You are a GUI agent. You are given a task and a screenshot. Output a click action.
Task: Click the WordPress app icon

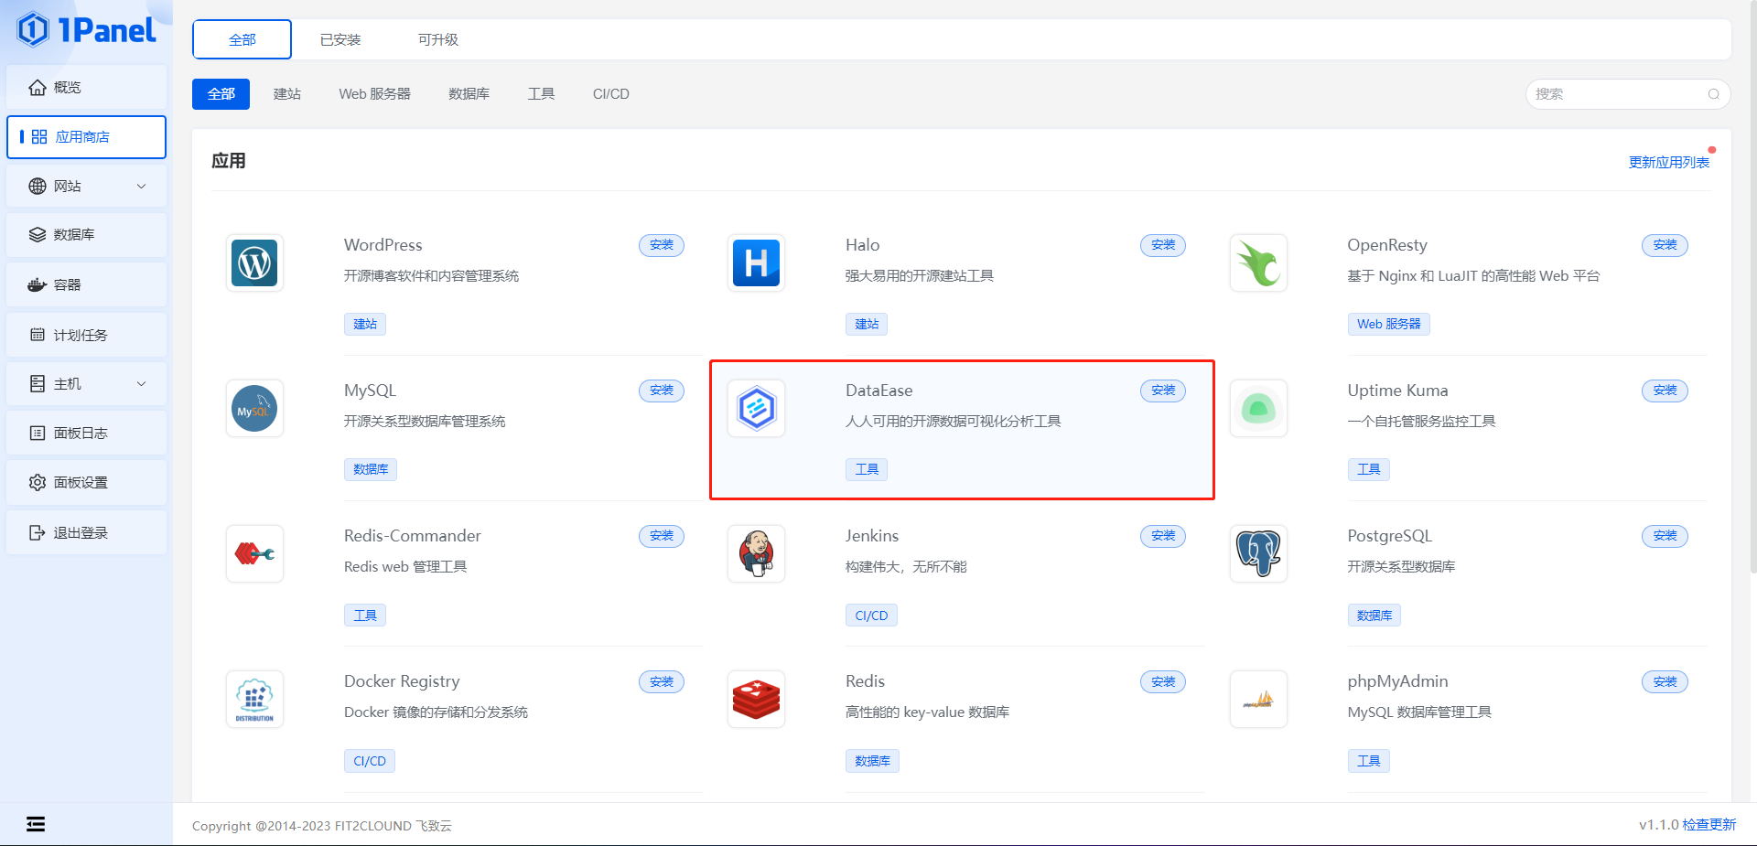point(254,263)
